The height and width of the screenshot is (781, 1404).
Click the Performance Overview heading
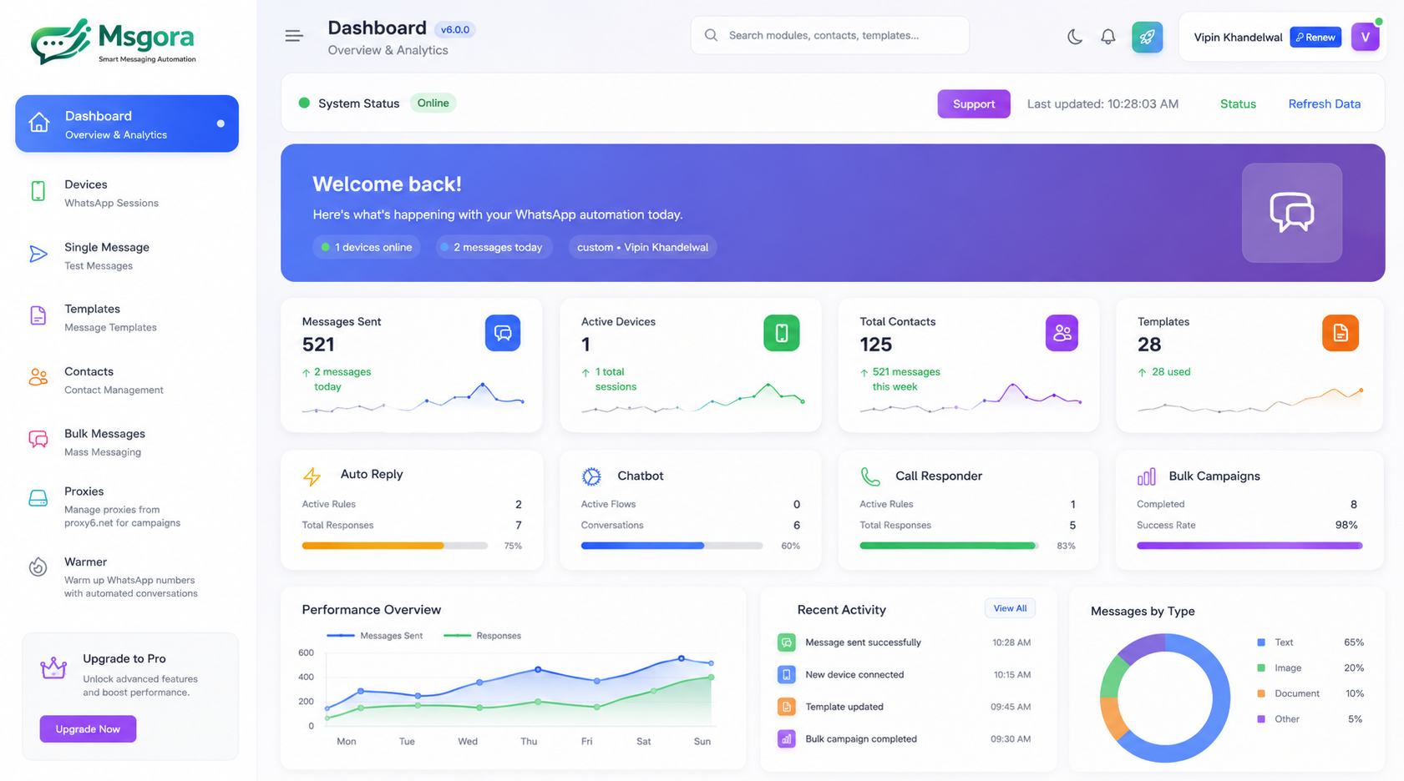click(371, 610)
